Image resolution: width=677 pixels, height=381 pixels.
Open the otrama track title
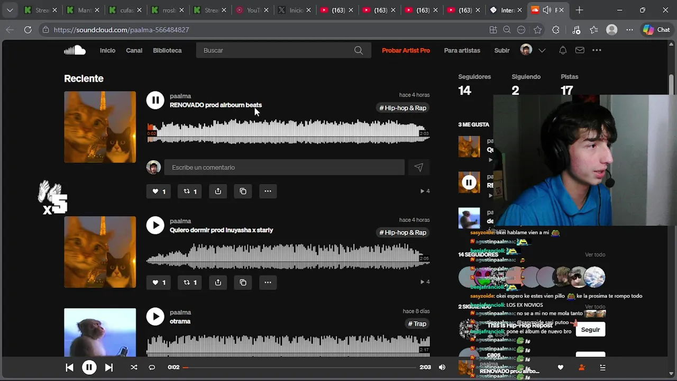point(180,321)
